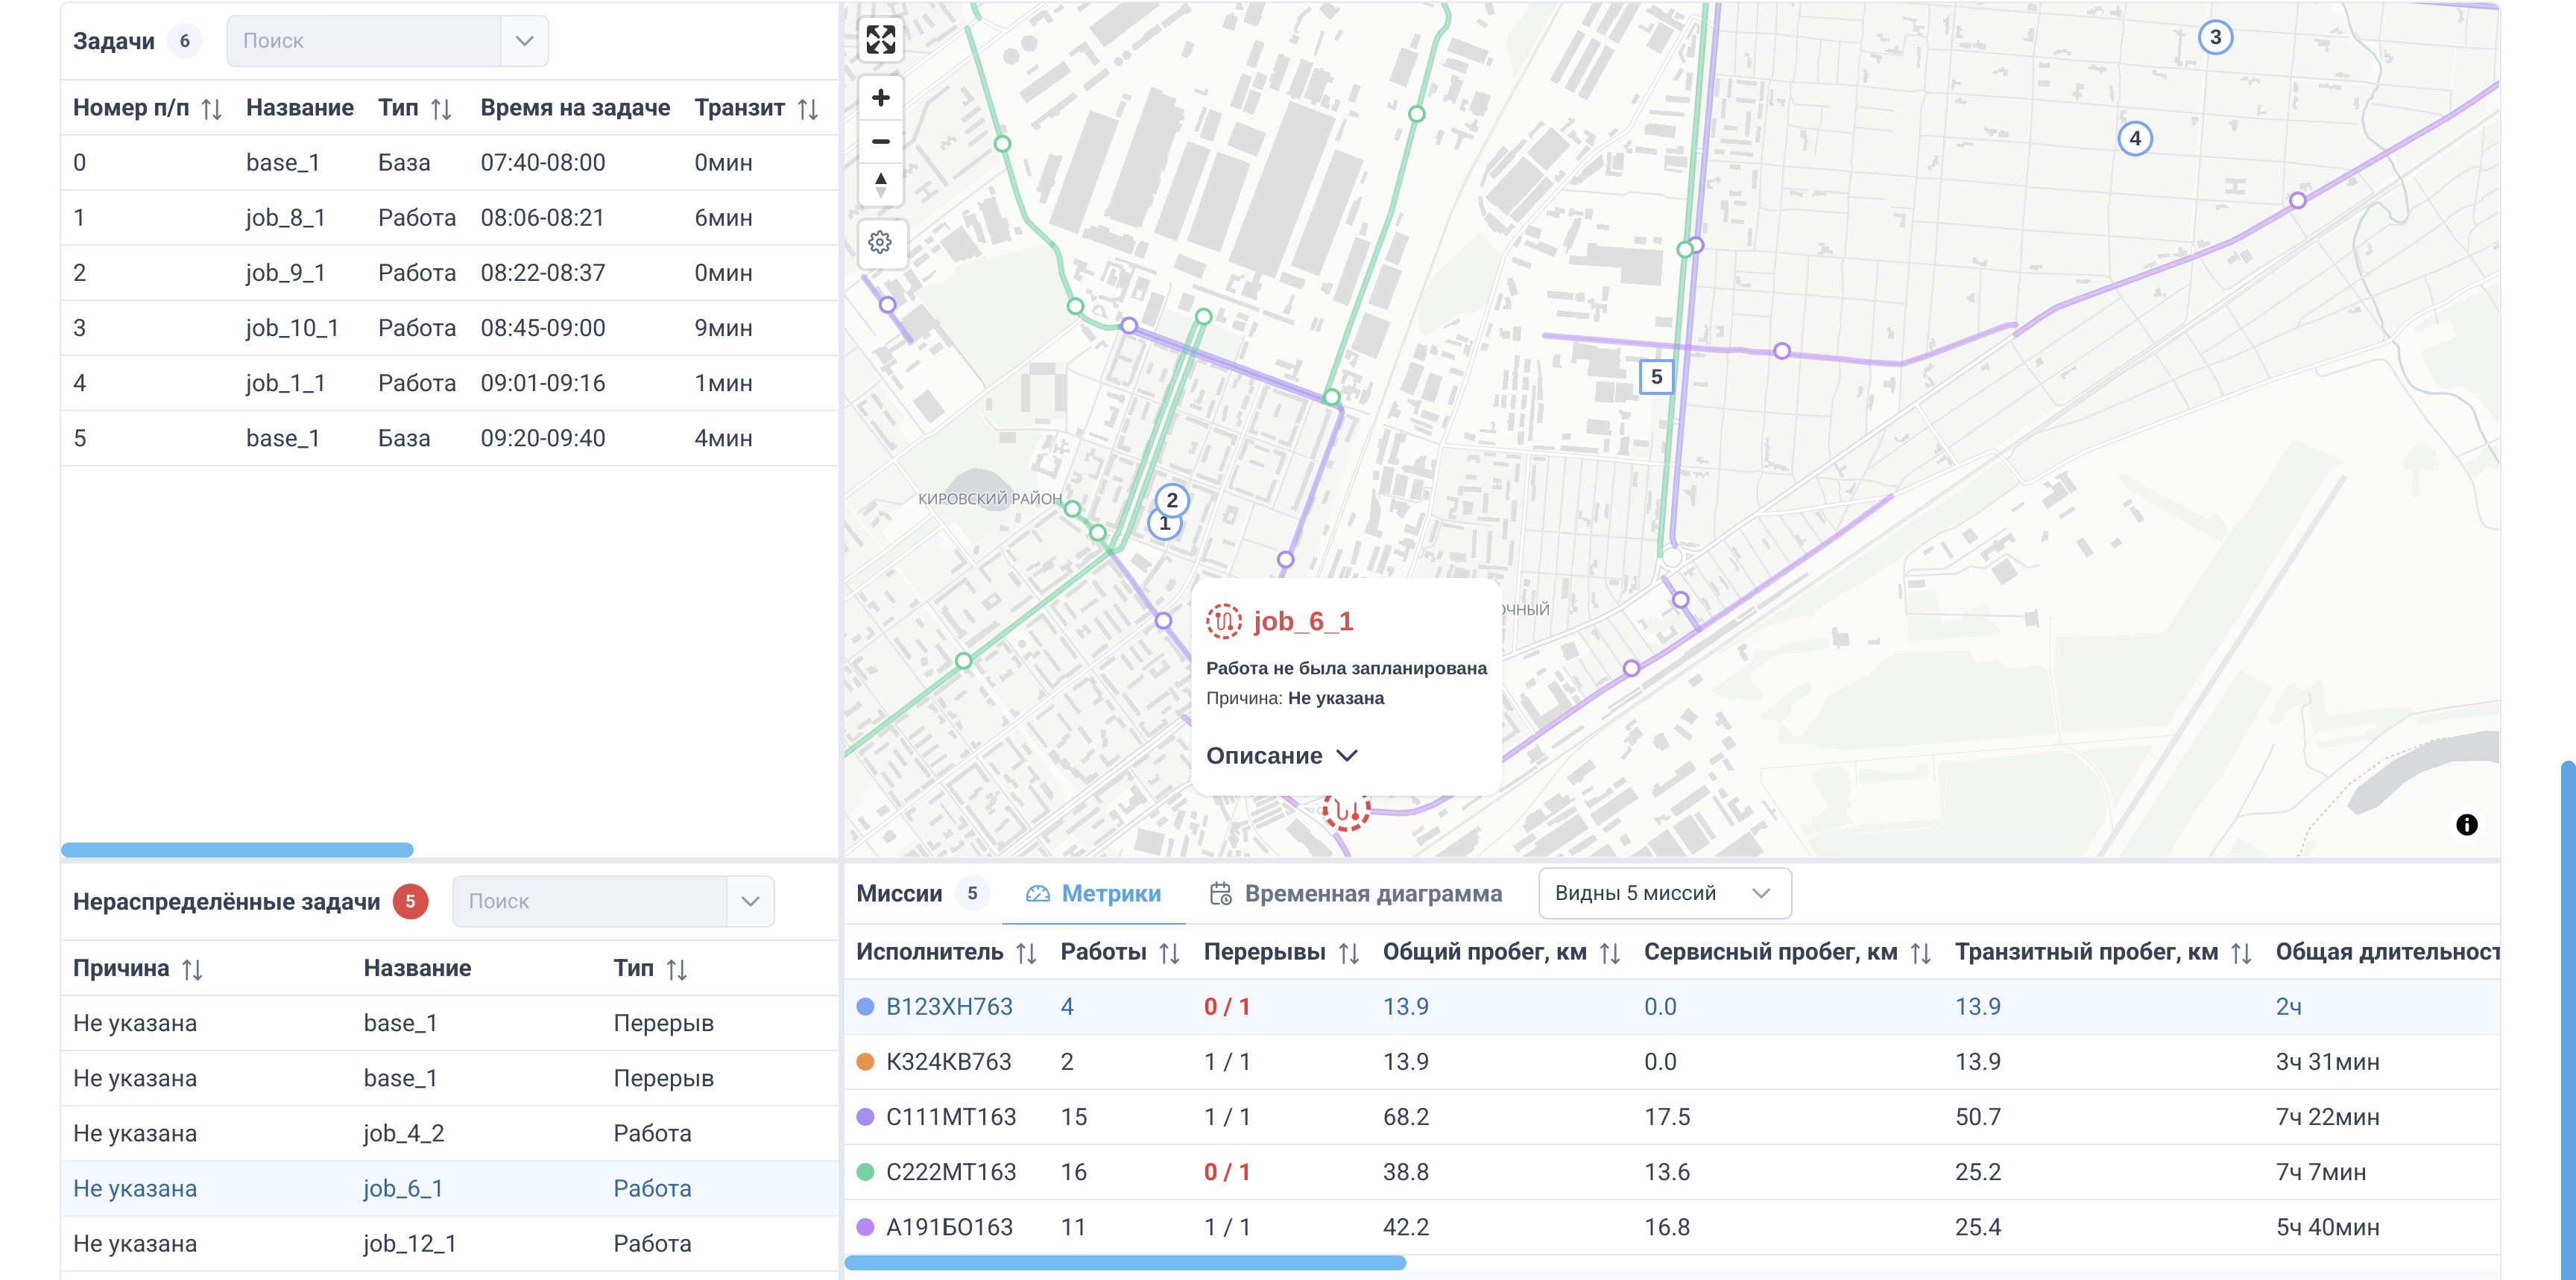Click Нераспределённые задачи search field

590,902
